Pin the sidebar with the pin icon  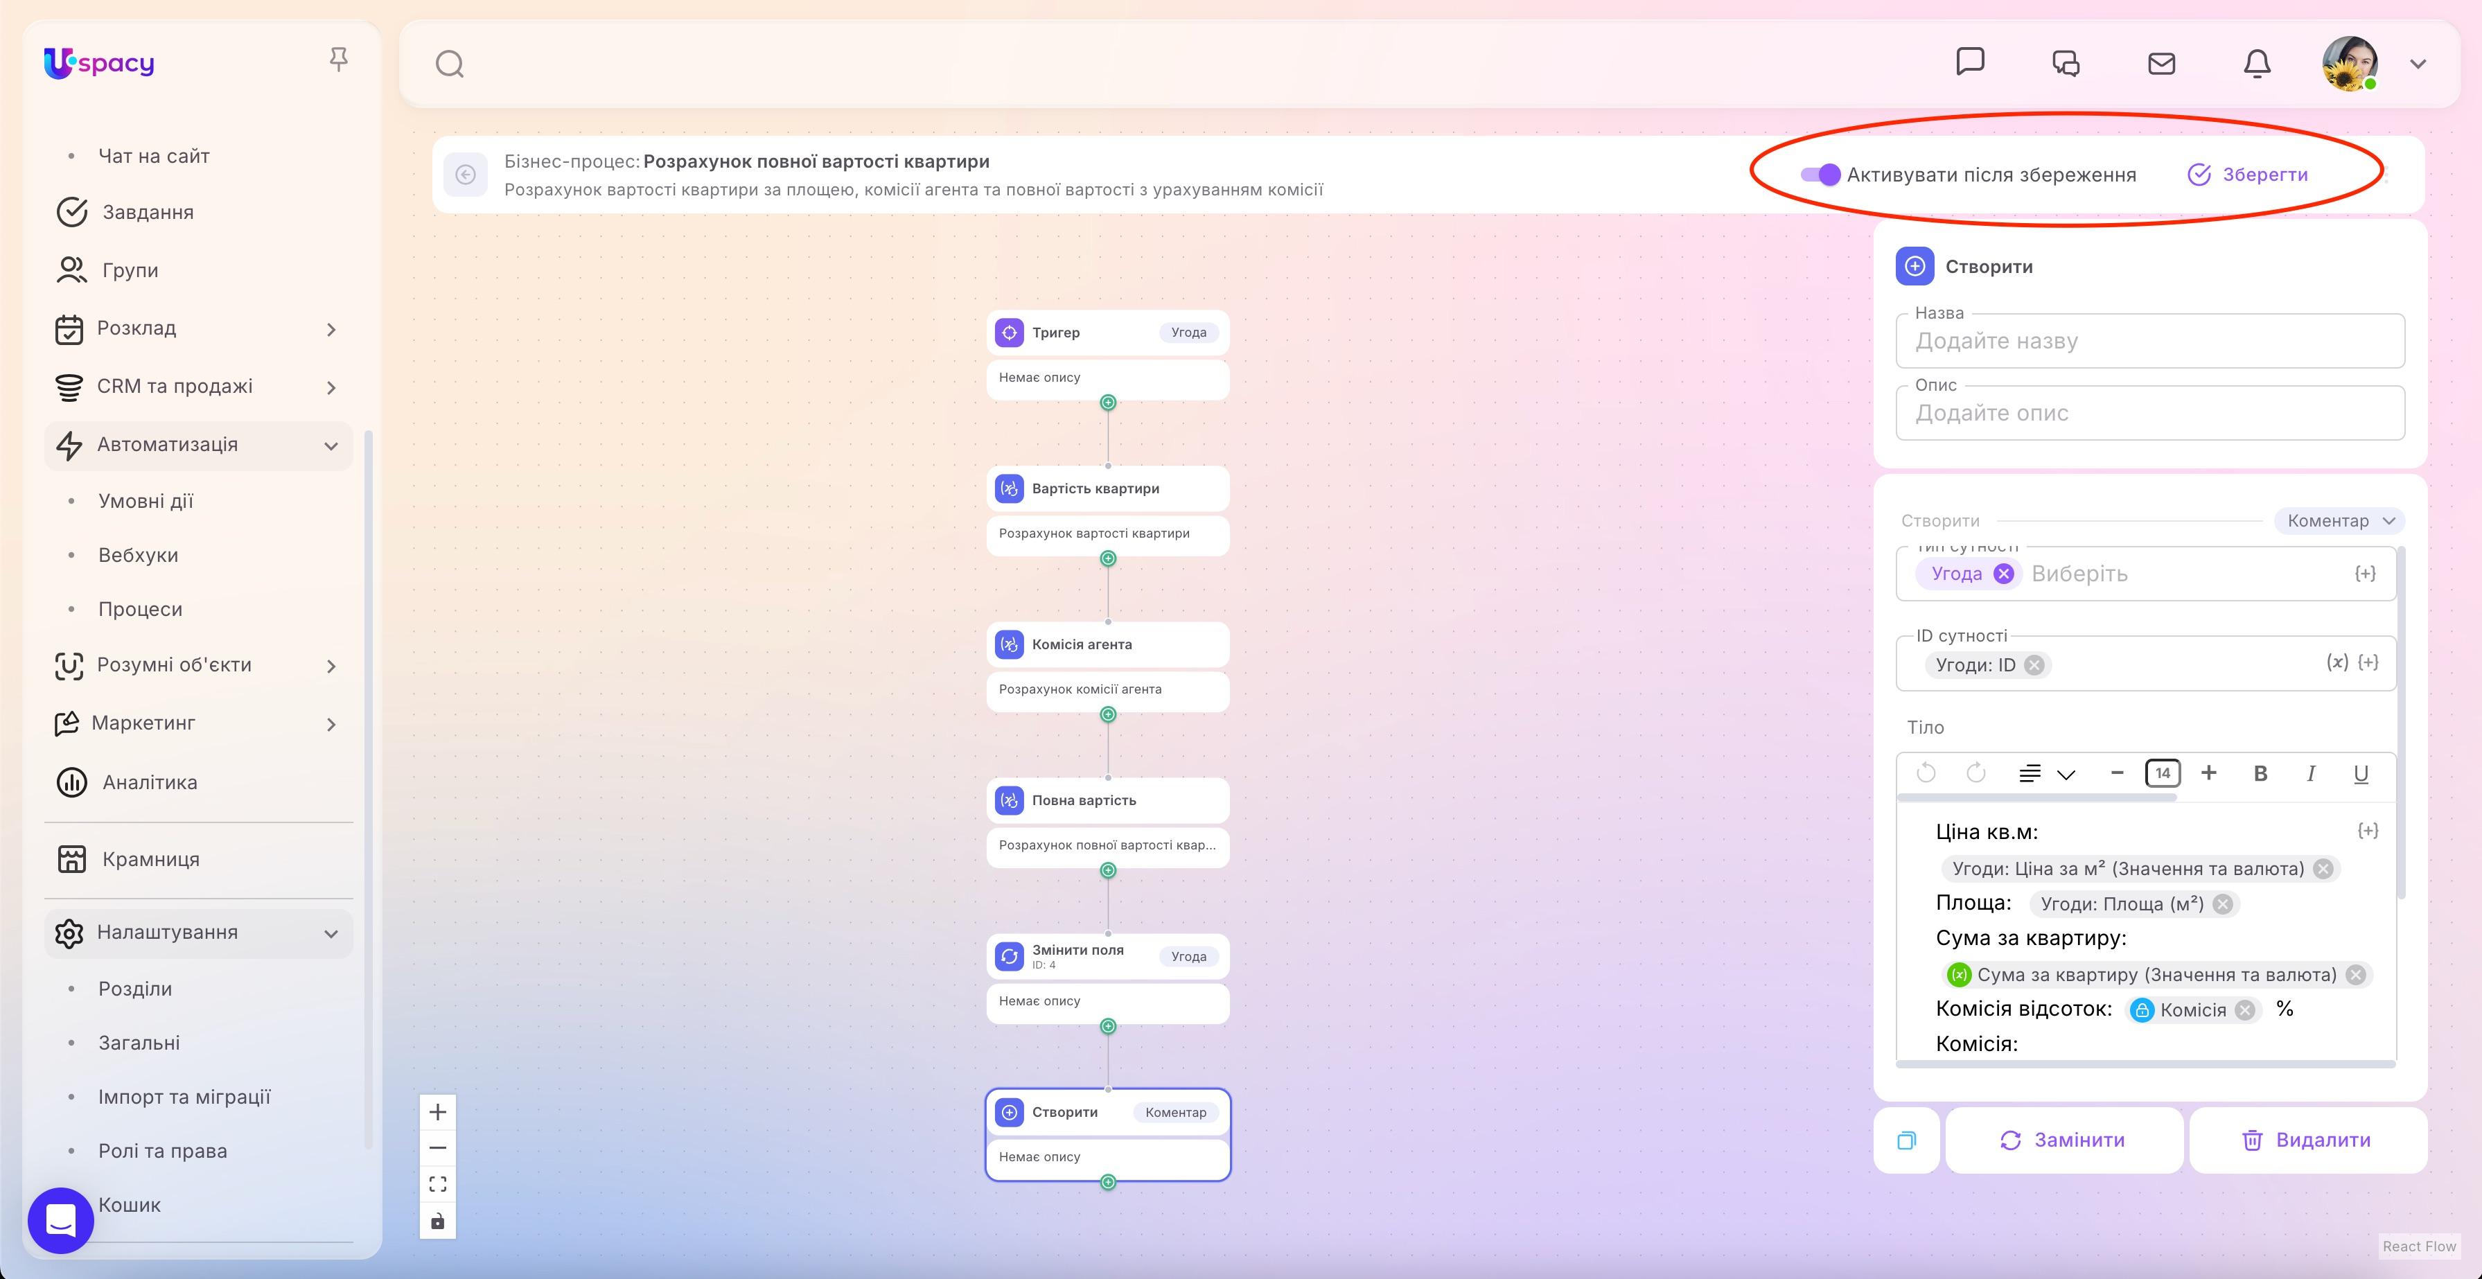(x=338, y=60)
